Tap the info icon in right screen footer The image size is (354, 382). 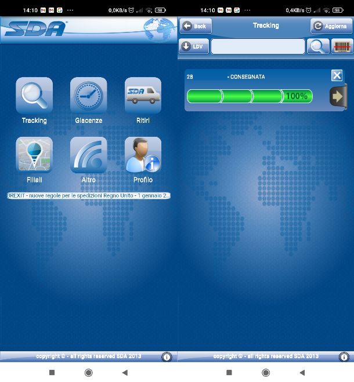(344, 357)
